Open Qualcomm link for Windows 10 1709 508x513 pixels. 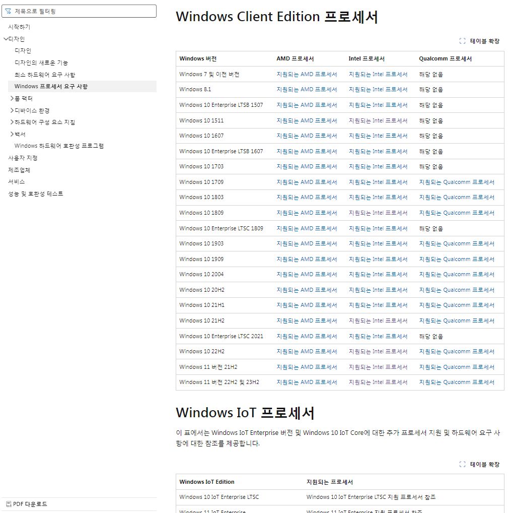(x=457, y=182)
